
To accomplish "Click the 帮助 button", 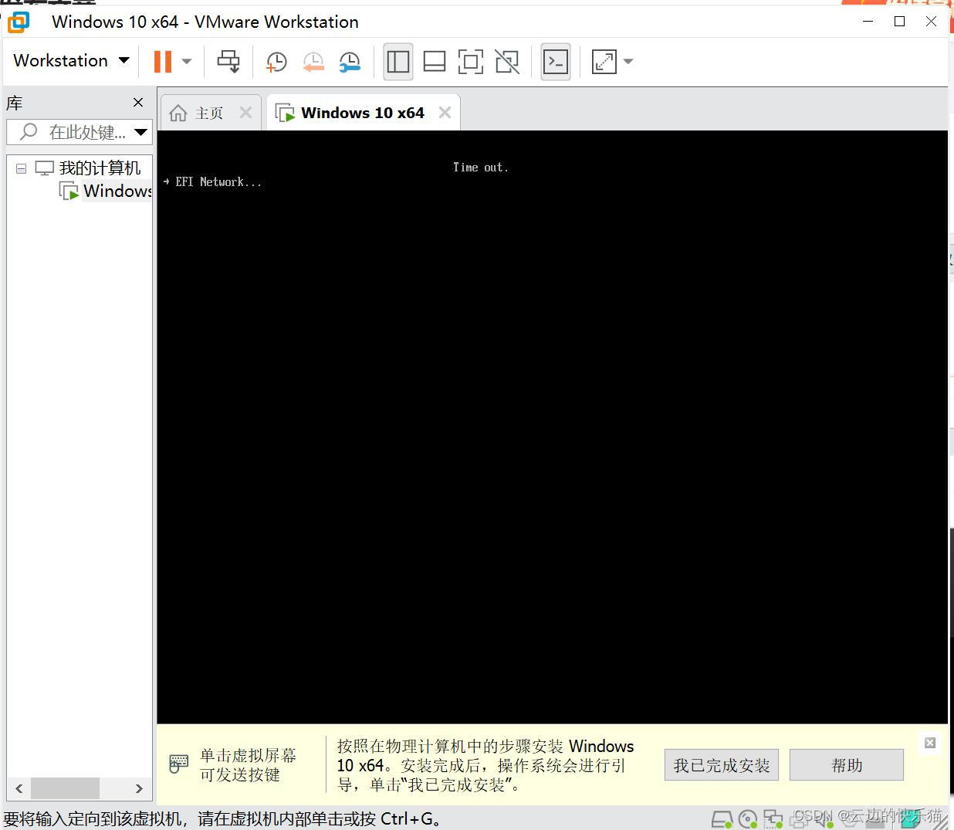I will [847, 765].
